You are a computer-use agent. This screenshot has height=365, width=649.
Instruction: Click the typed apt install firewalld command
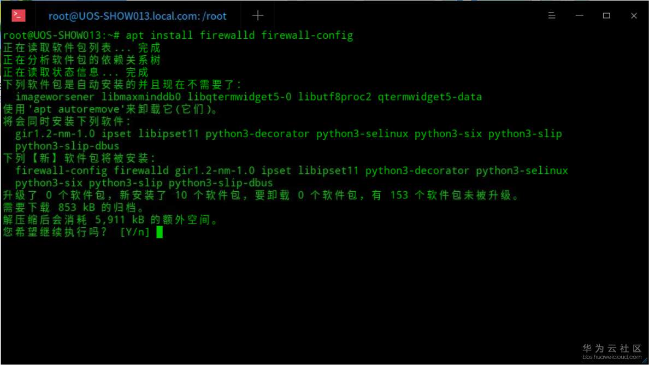point(239,36)
